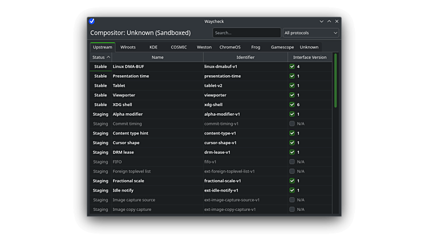The width and height of the screenshot is (429, 241).
Task: Click the Waycheck app icon in title bar
Action: pyautogui.click(x=92, y=21)
